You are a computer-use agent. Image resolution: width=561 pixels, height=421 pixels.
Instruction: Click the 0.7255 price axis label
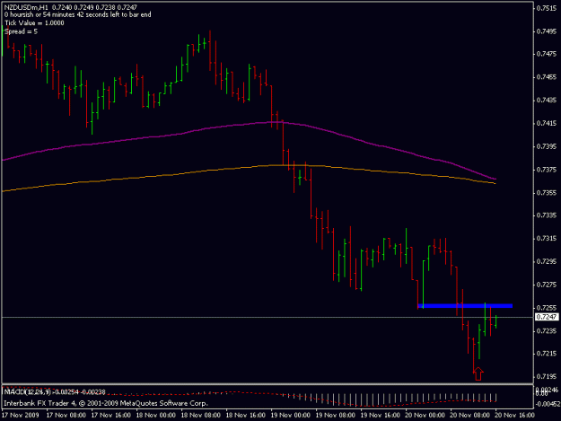(547, 308)
